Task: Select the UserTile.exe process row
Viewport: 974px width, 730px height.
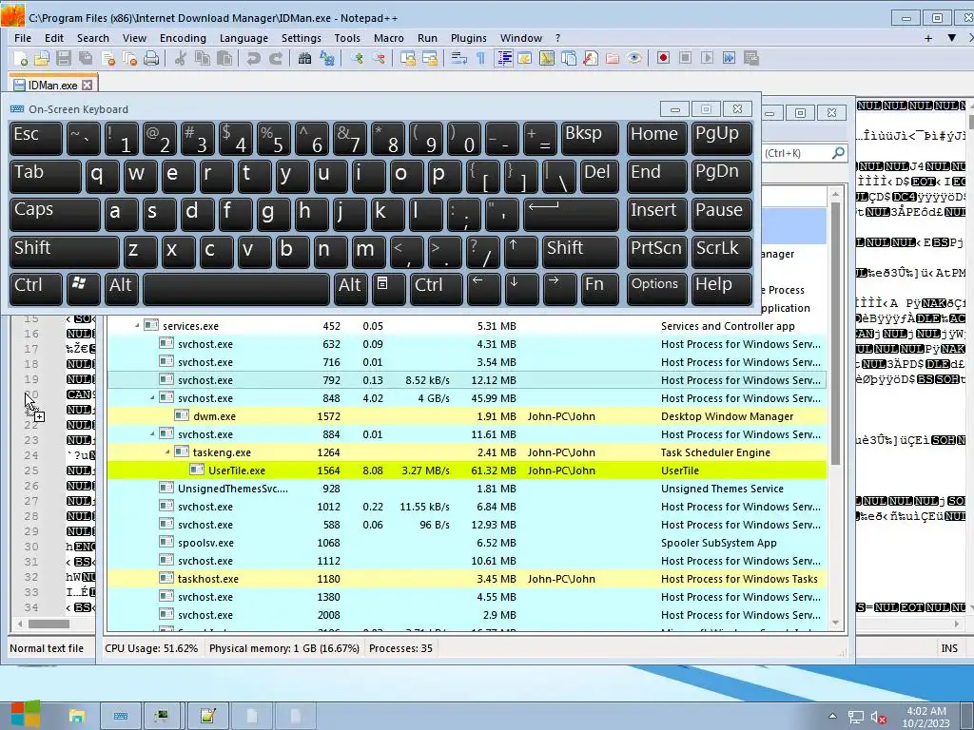Action: (x=466, y=471)
